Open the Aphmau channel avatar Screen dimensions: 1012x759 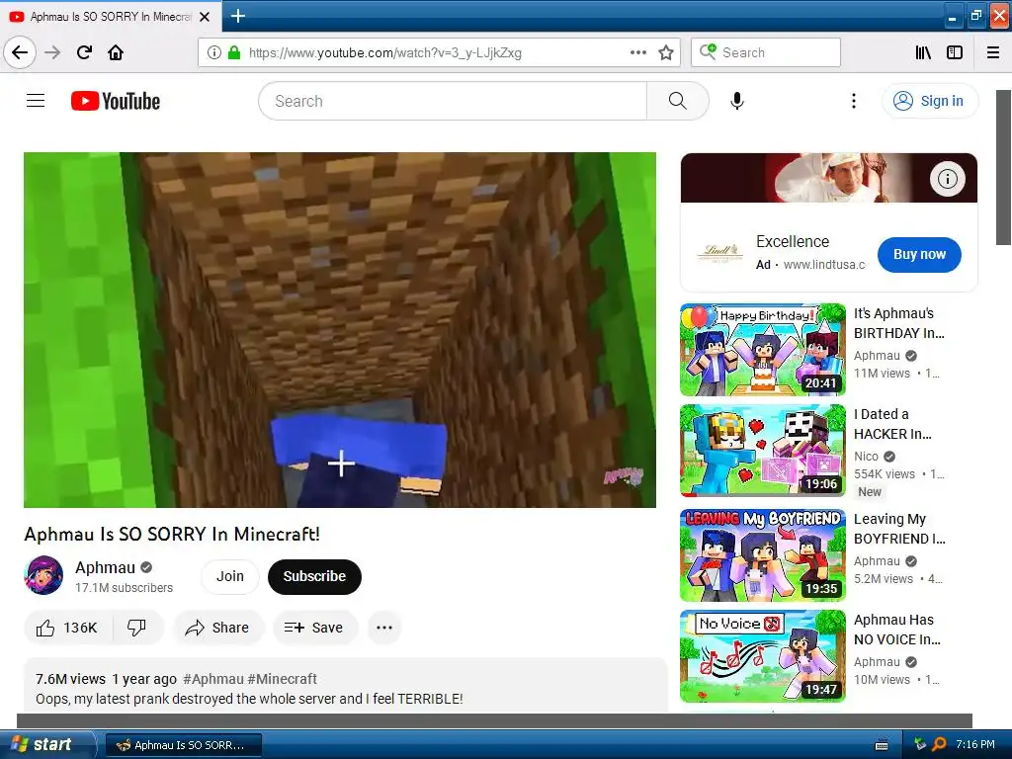point(43,575)
